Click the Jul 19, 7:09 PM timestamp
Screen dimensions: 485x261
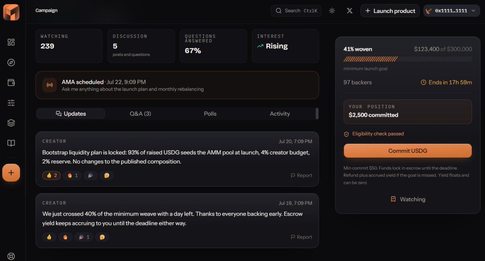(x=295, y=203)
